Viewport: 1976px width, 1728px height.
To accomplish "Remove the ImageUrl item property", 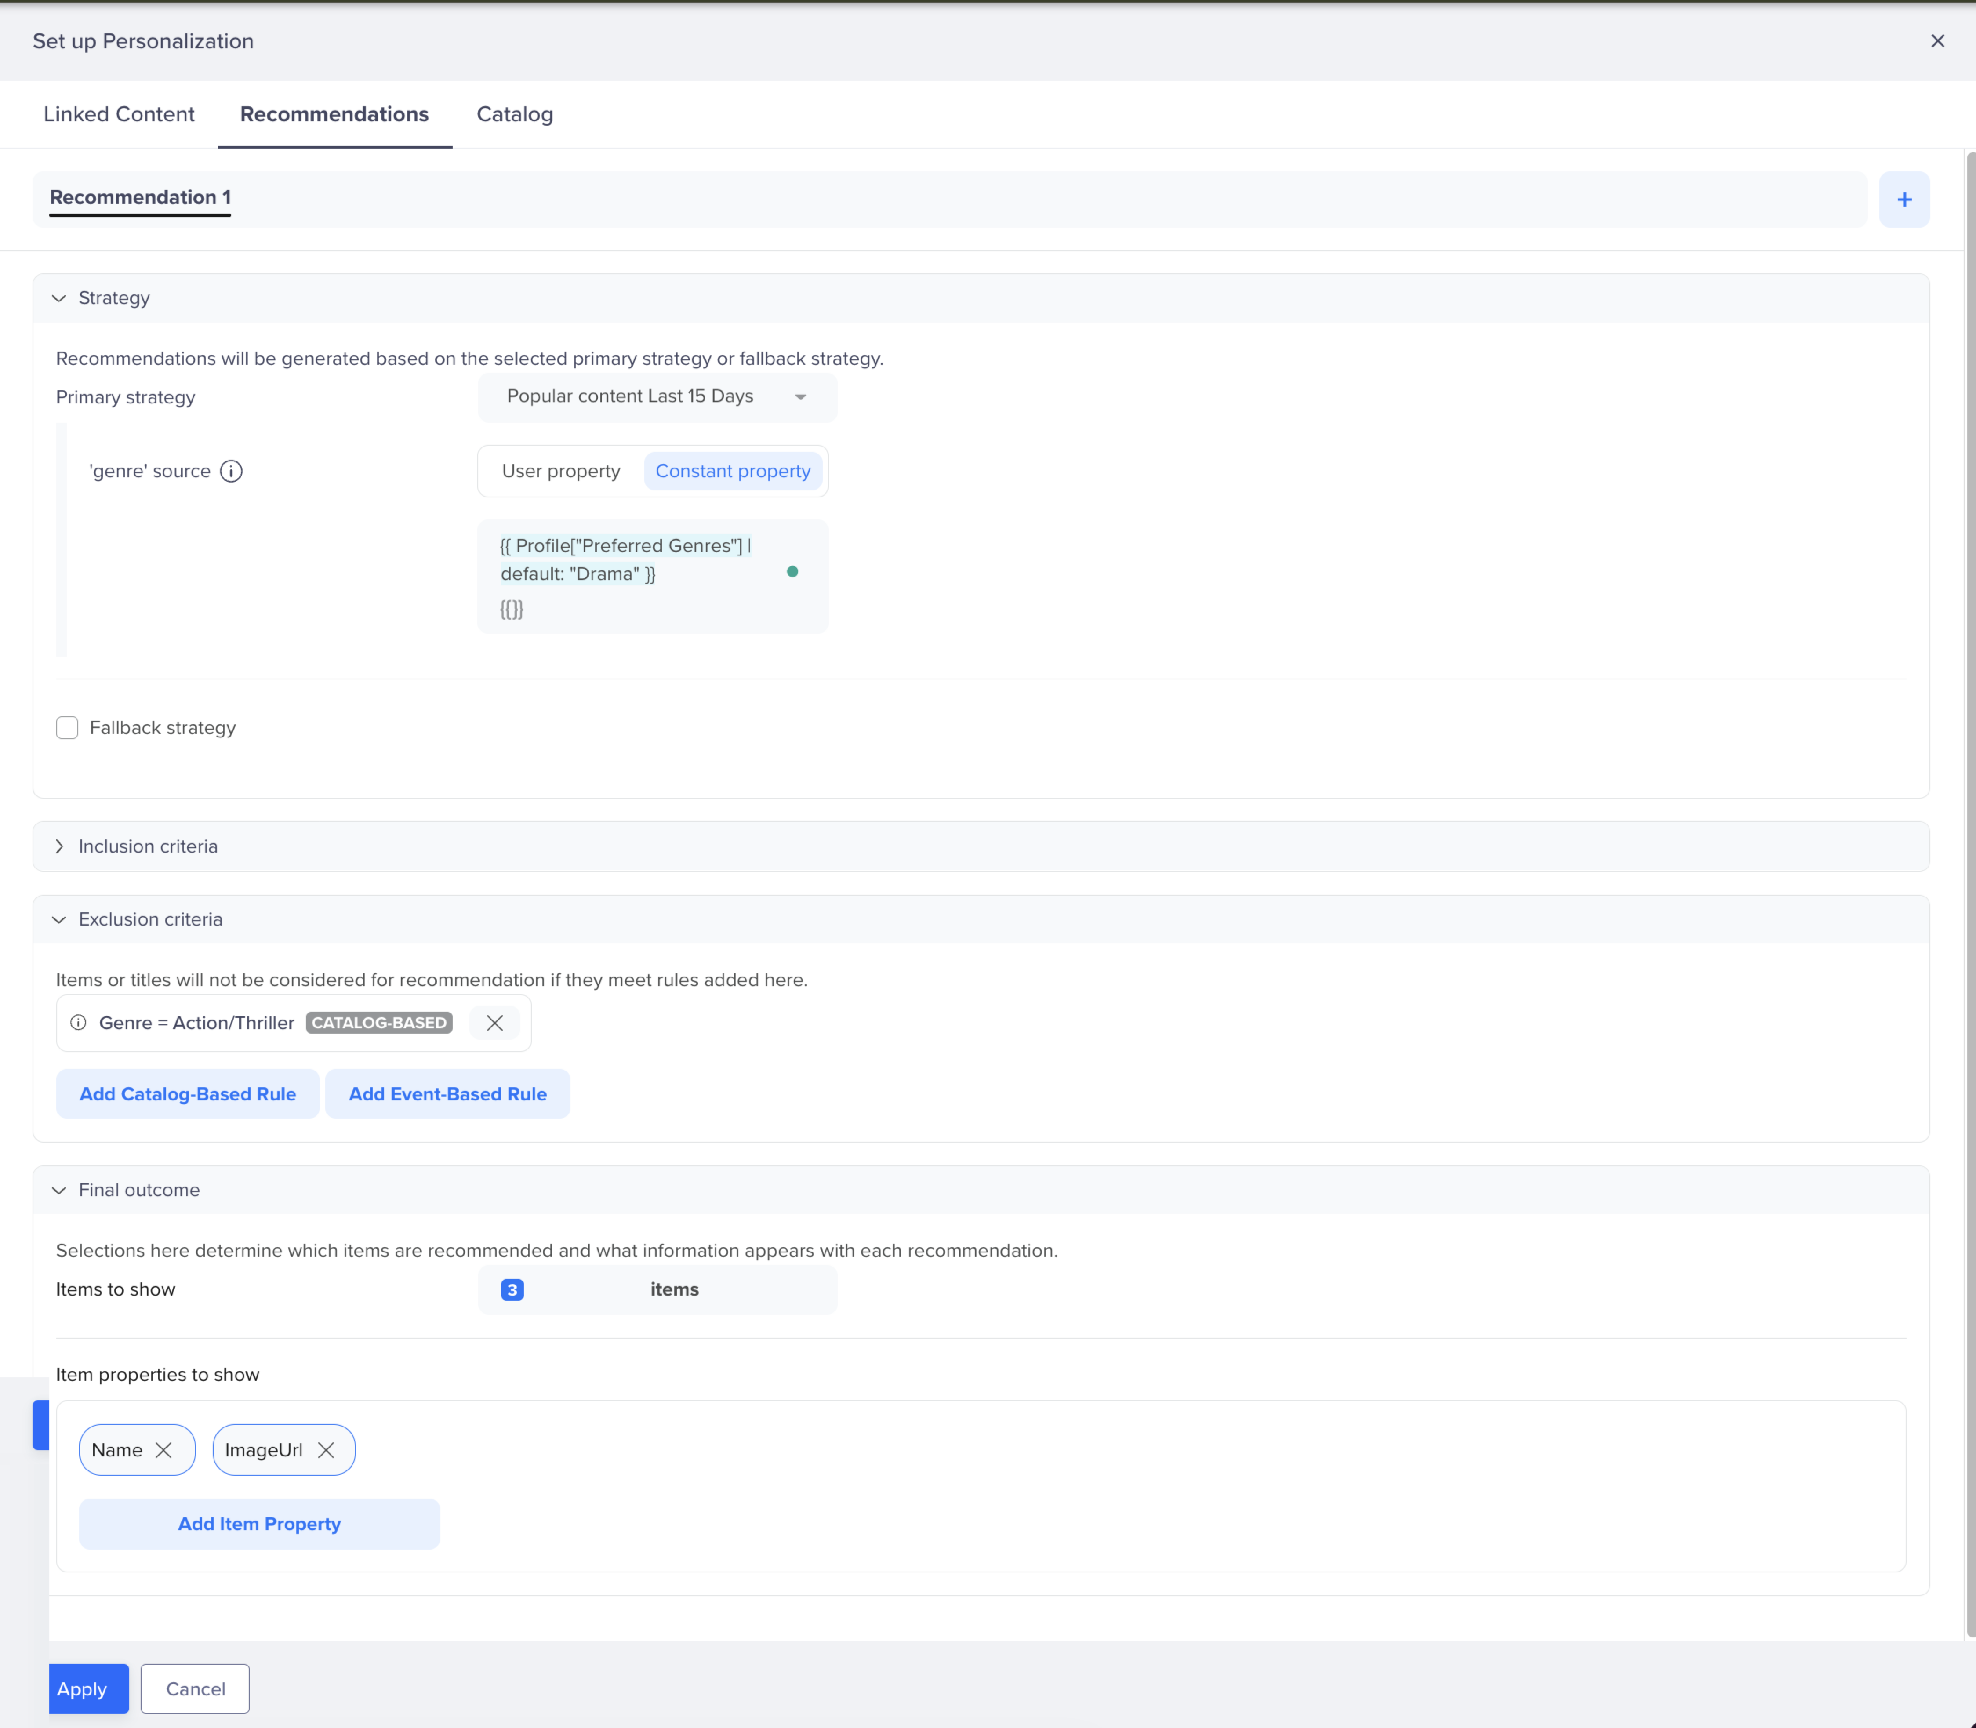I will coord(326,1449).
